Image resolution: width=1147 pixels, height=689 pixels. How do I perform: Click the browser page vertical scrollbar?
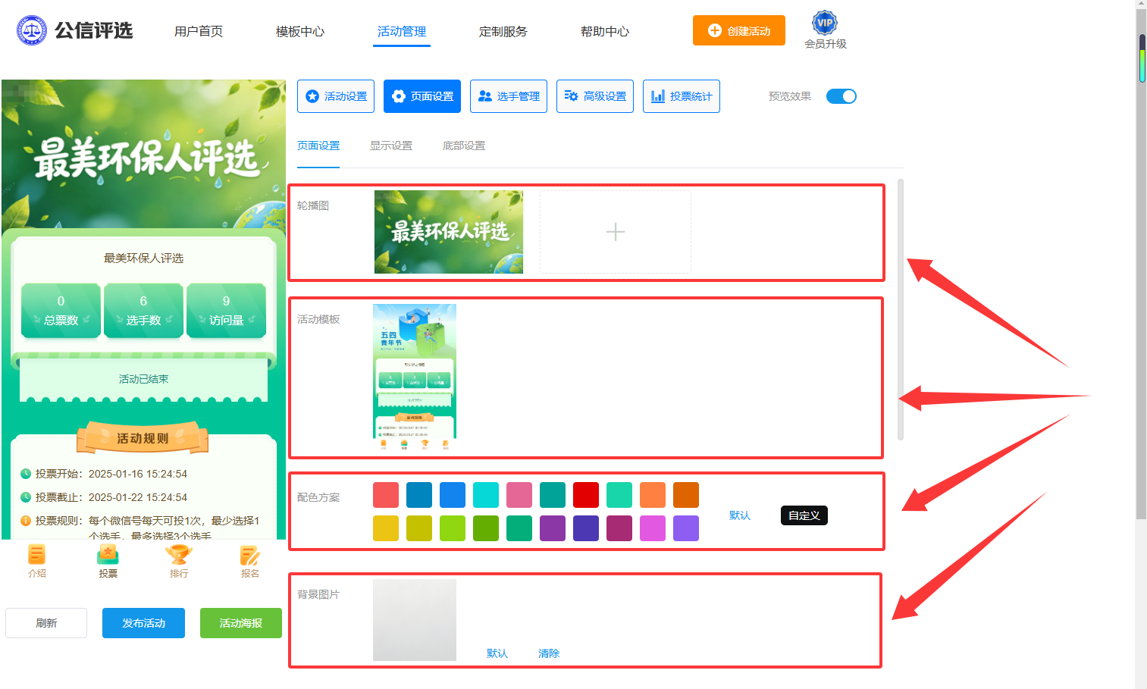pyautogui.click(x=1141, y=265)
